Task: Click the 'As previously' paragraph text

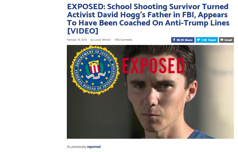Action: (77, 147)
